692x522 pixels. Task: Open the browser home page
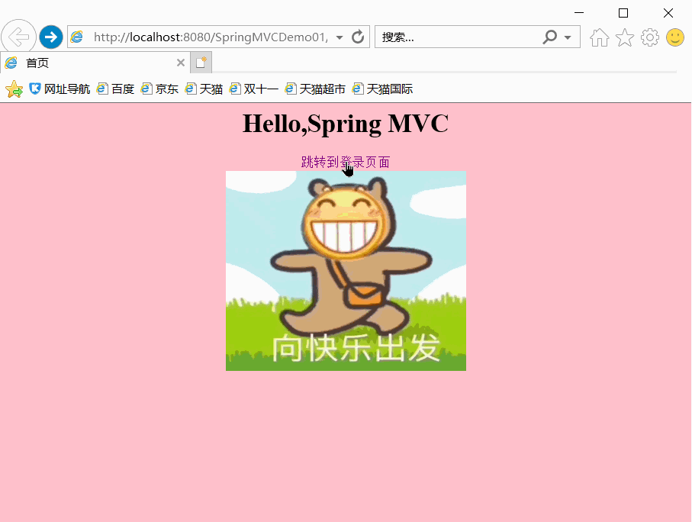pos(600,37)
